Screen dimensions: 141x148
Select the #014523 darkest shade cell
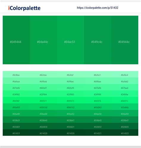point(125,133)
